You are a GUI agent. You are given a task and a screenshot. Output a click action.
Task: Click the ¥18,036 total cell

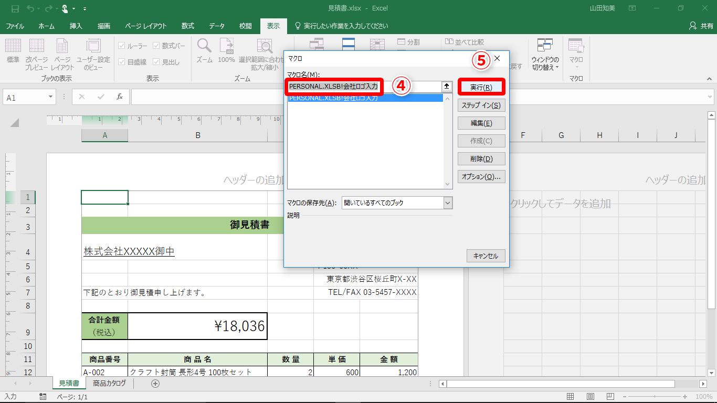pyautogui.click(x=197, y=326)
